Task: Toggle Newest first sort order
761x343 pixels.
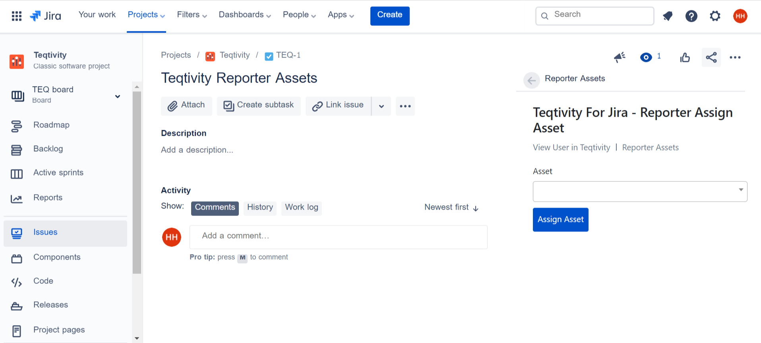Action: [451, 207]
